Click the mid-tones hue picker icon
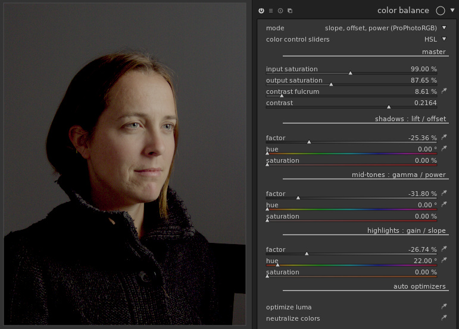This screenshot has height=329, width=459. point(444,204)
